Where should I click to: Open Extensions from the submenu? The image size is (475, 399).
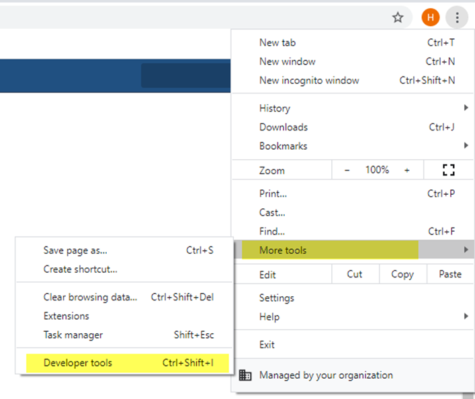point(124,316)
